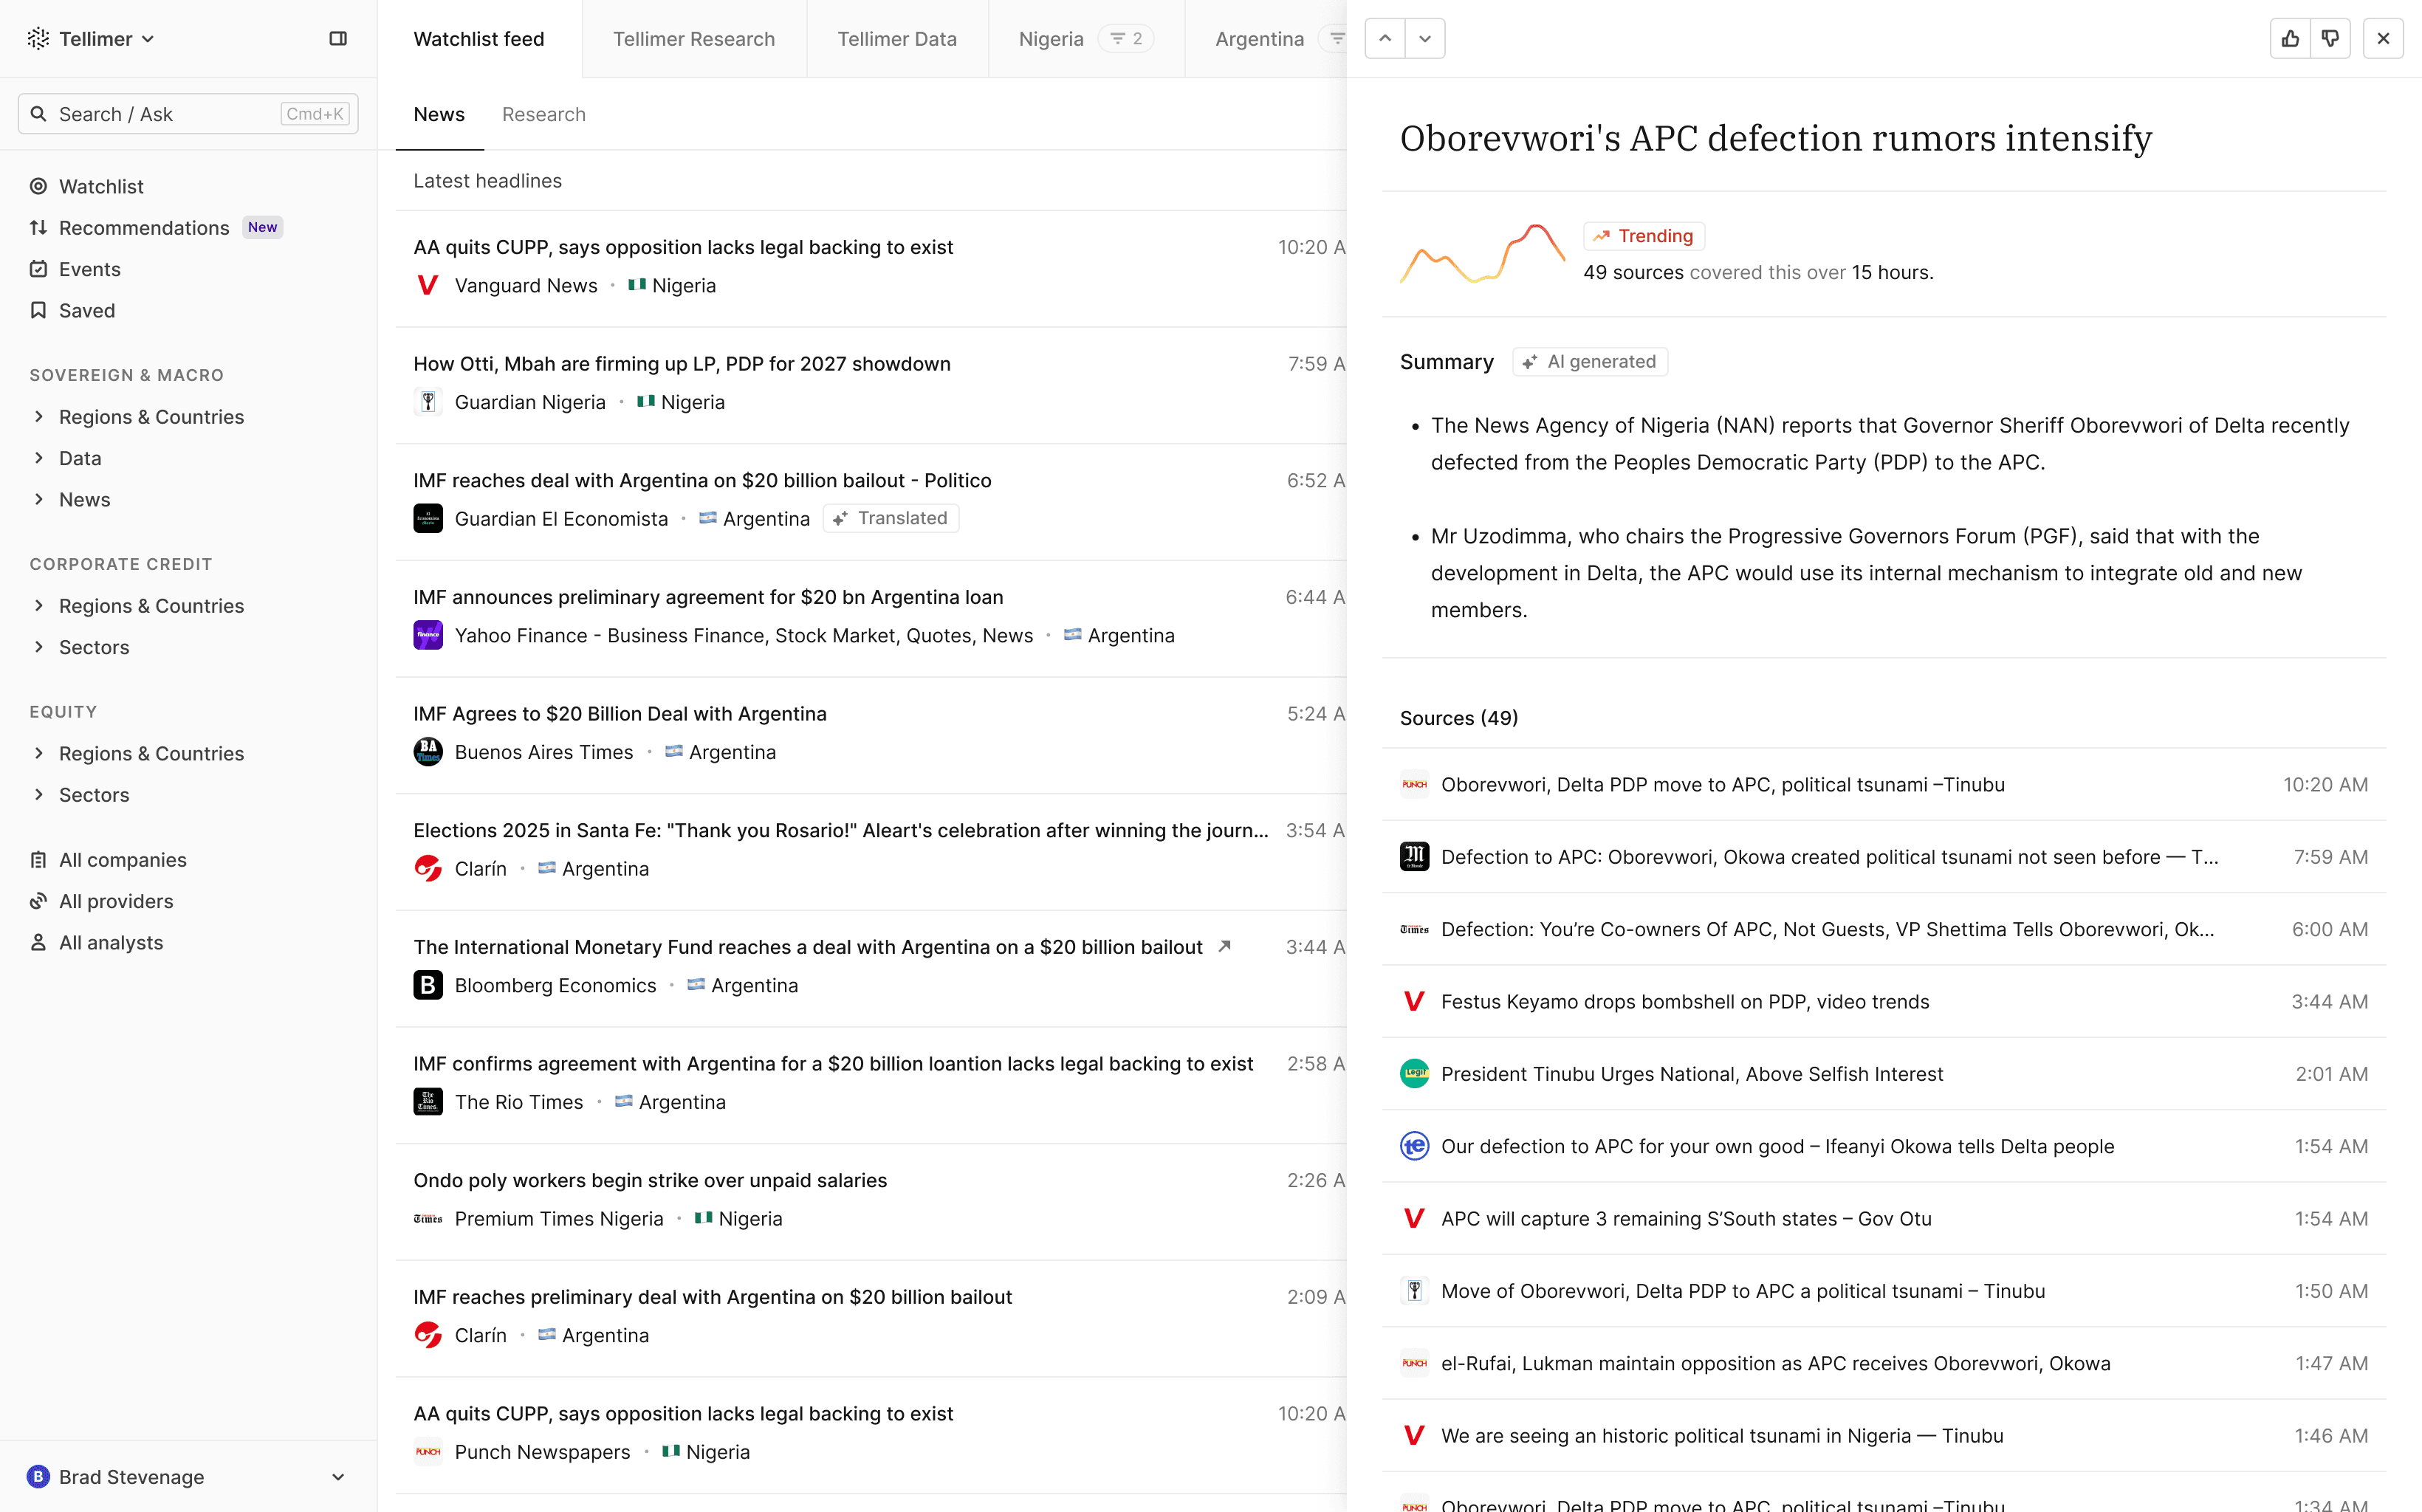Go to next story with down arrow
This screenshot has height=1512, width=2422.
(1425, 39)
